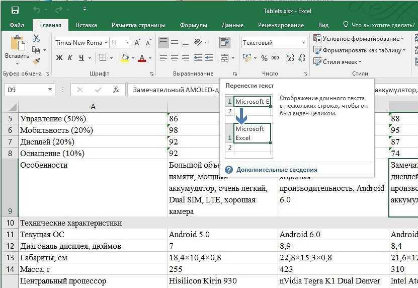The image size is (418, 288).
Task: Apply yellow fill color bucket
Action: click(125, 58)
